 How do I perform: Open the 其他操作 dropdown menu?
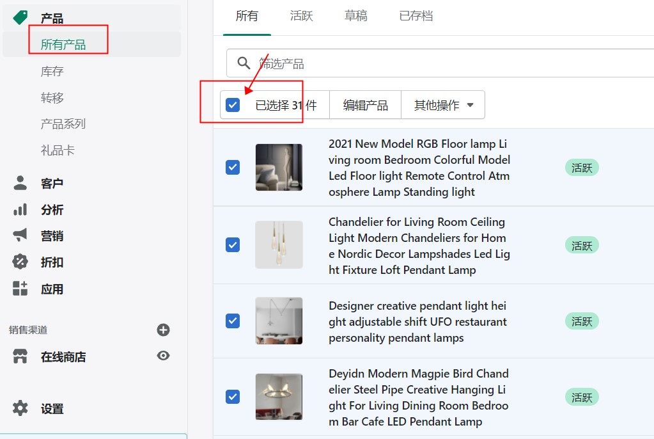[x=443, y=105]
